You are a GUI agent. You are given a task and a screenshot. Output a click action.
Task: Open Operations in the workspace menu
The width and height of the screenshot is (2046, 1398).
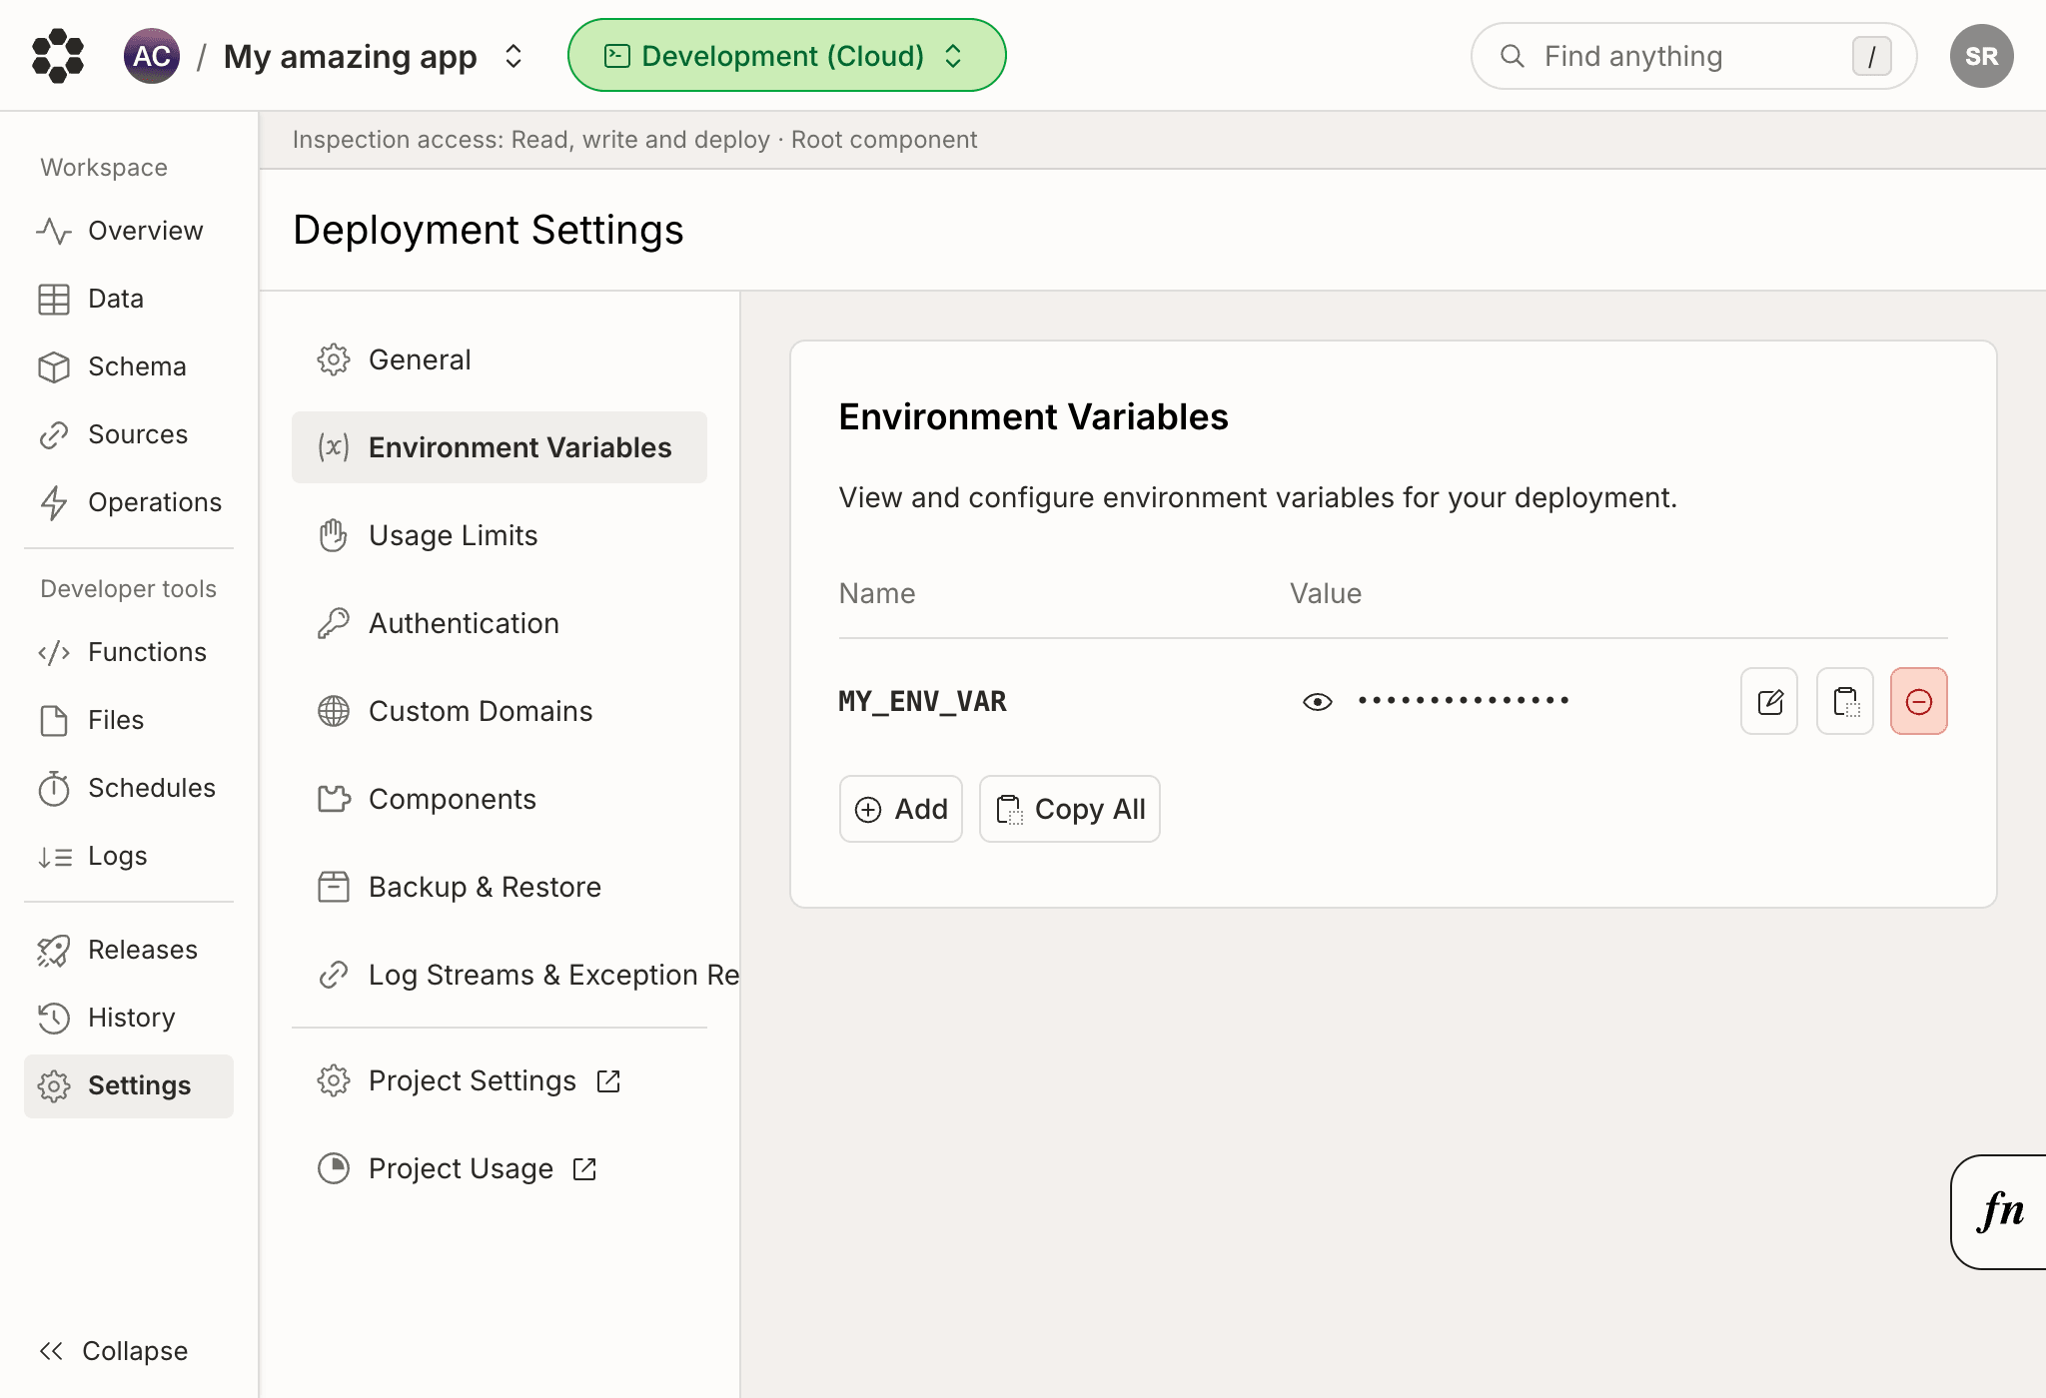click(x=129, y=502)
